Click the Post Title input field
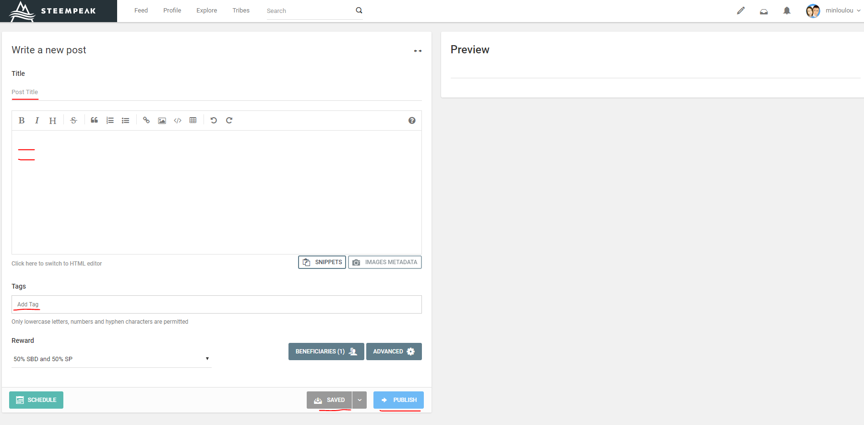The image size is (864, 425). (x=216, y=92)
